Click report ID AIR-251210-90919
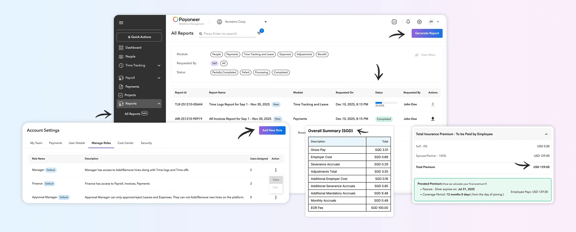The height and width of the screenshot is (232, 576). coord(189,119)
